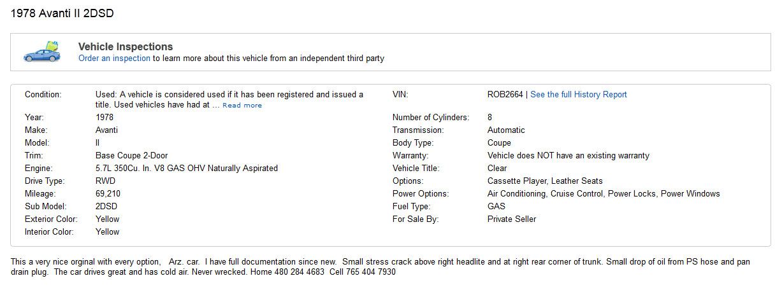Screen dimensions: 782x290
Task: Open the Order an inspection link
Action: 114,59
